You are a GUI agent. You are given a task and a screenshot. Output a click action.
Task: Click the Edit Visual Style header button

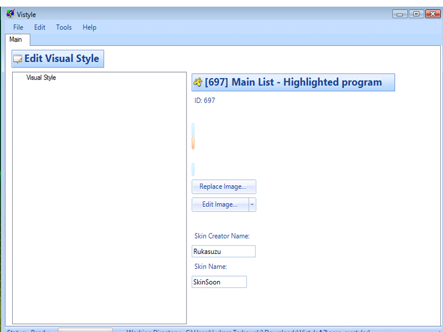(x=58, y=59)
